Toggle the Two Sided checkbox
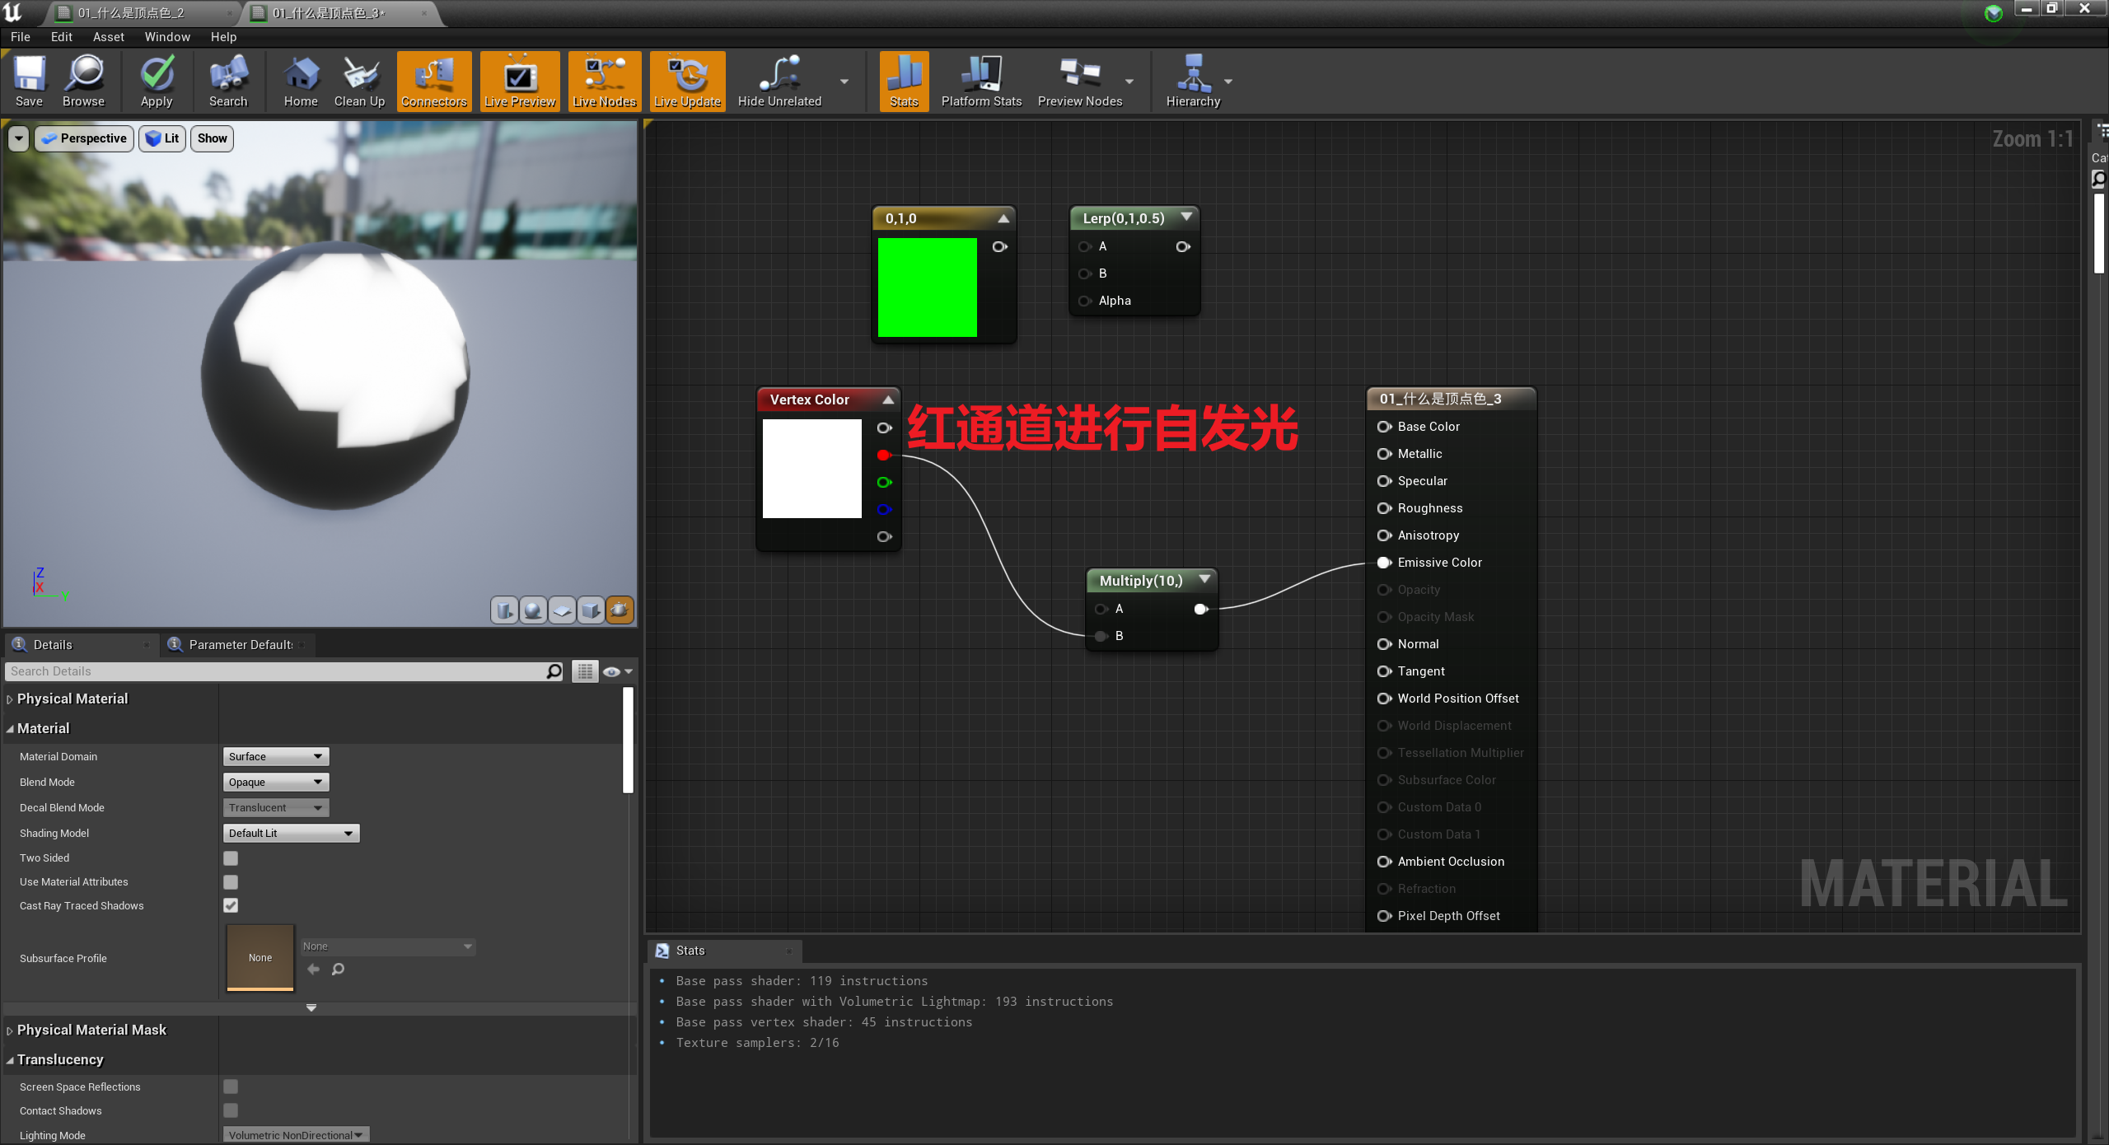Image resolution: width=2109 pixels, height=1145 pixels. (x=230, y=858)
